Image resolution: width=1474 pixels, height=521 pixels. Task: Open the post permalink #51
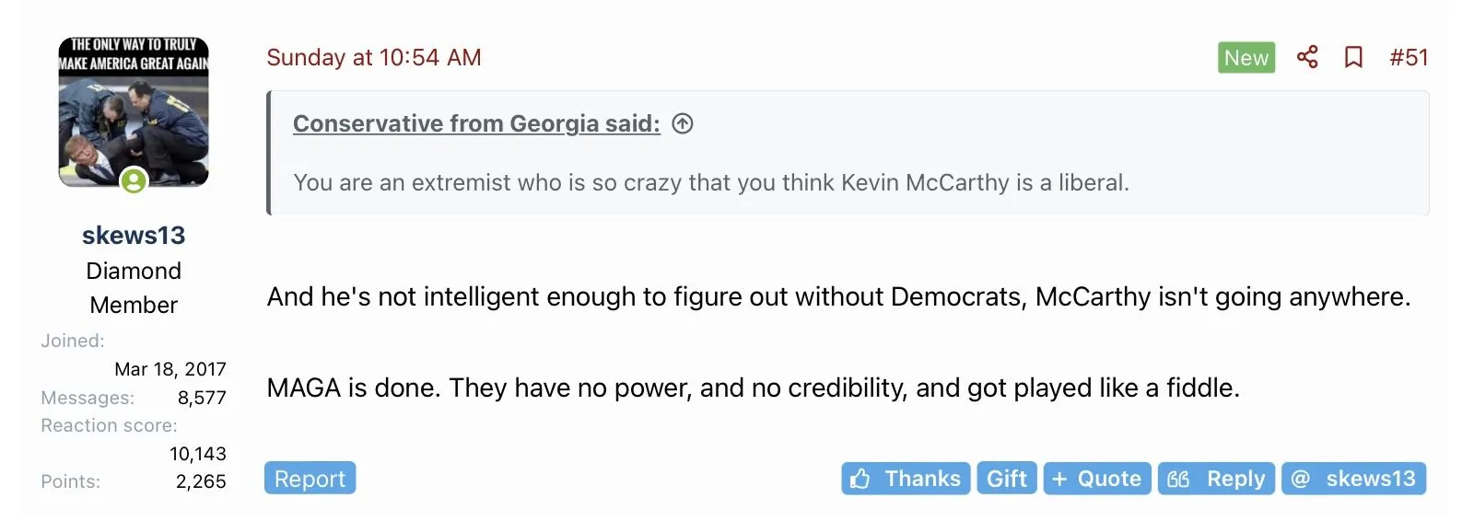coord(1409,57)
